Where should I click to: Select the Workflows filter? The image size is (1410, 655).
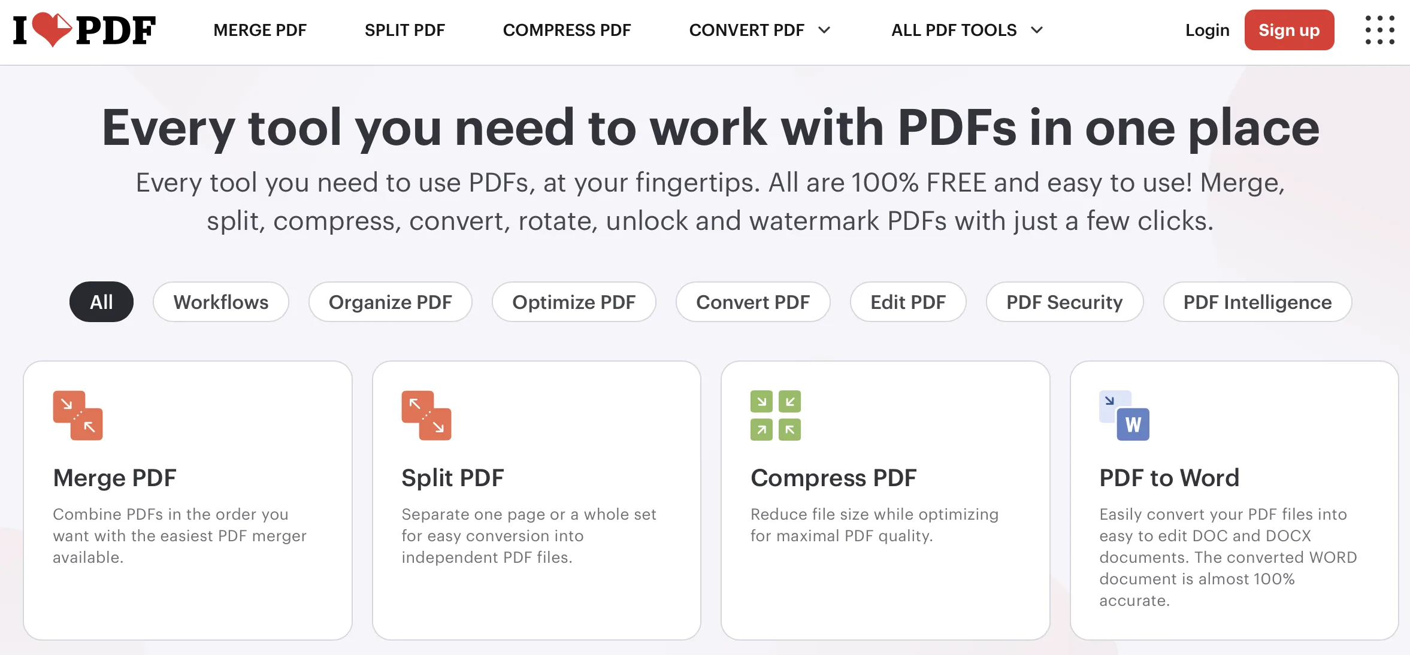tap(221, 302)
